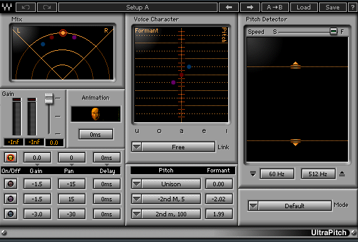358x242 pixels.
Task: Click the Waves logo icon
Action: point(7,7)
